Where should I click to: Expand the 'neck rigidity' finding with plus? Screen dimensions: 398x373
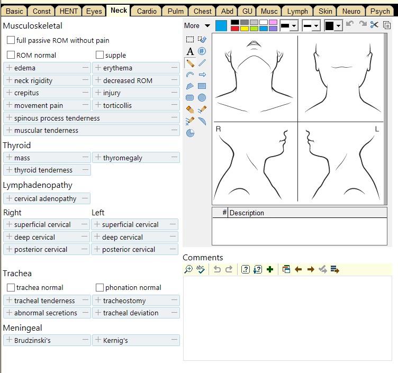[10, 80]
